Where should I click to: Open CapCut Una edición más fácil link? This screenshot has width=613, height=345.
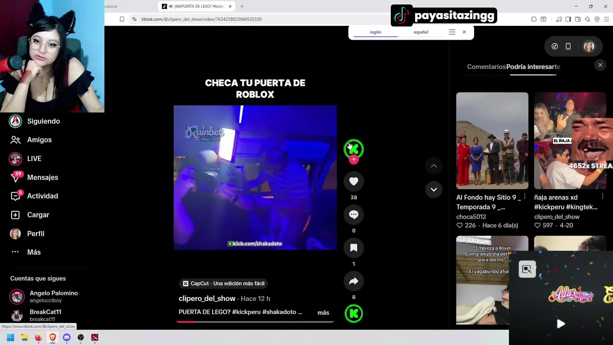click(x=224, y=284)
